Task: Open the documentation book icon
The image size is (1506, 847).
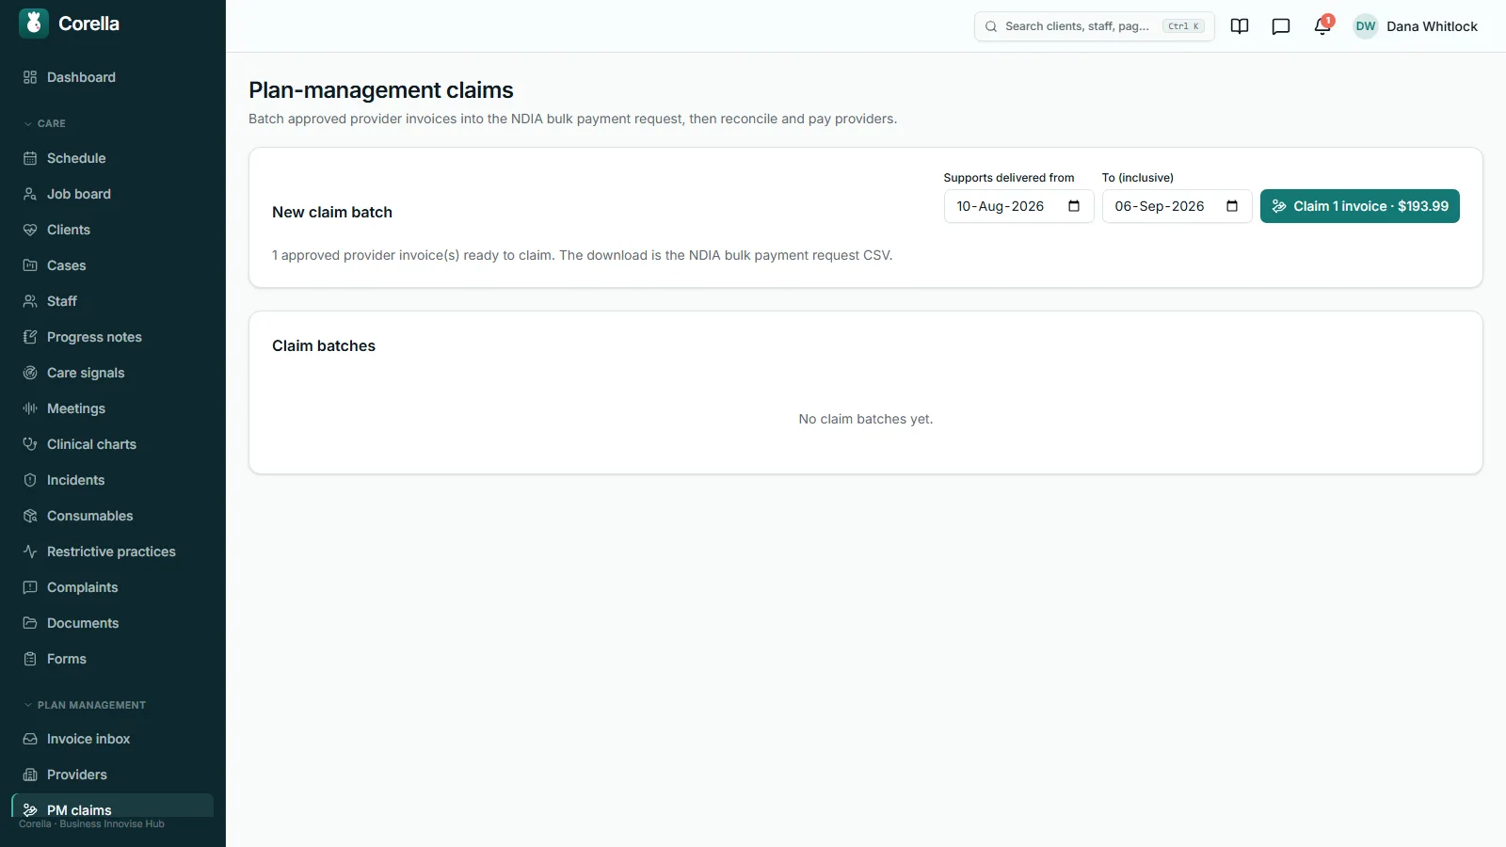Action: 1240,26
